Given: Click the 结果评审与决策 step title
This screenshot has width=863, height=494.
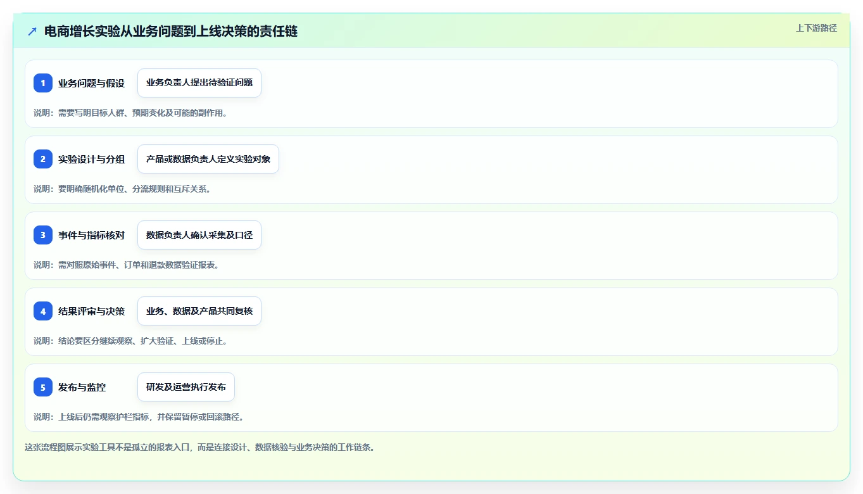Looking at the screenshot, I should tap(91, 311).
